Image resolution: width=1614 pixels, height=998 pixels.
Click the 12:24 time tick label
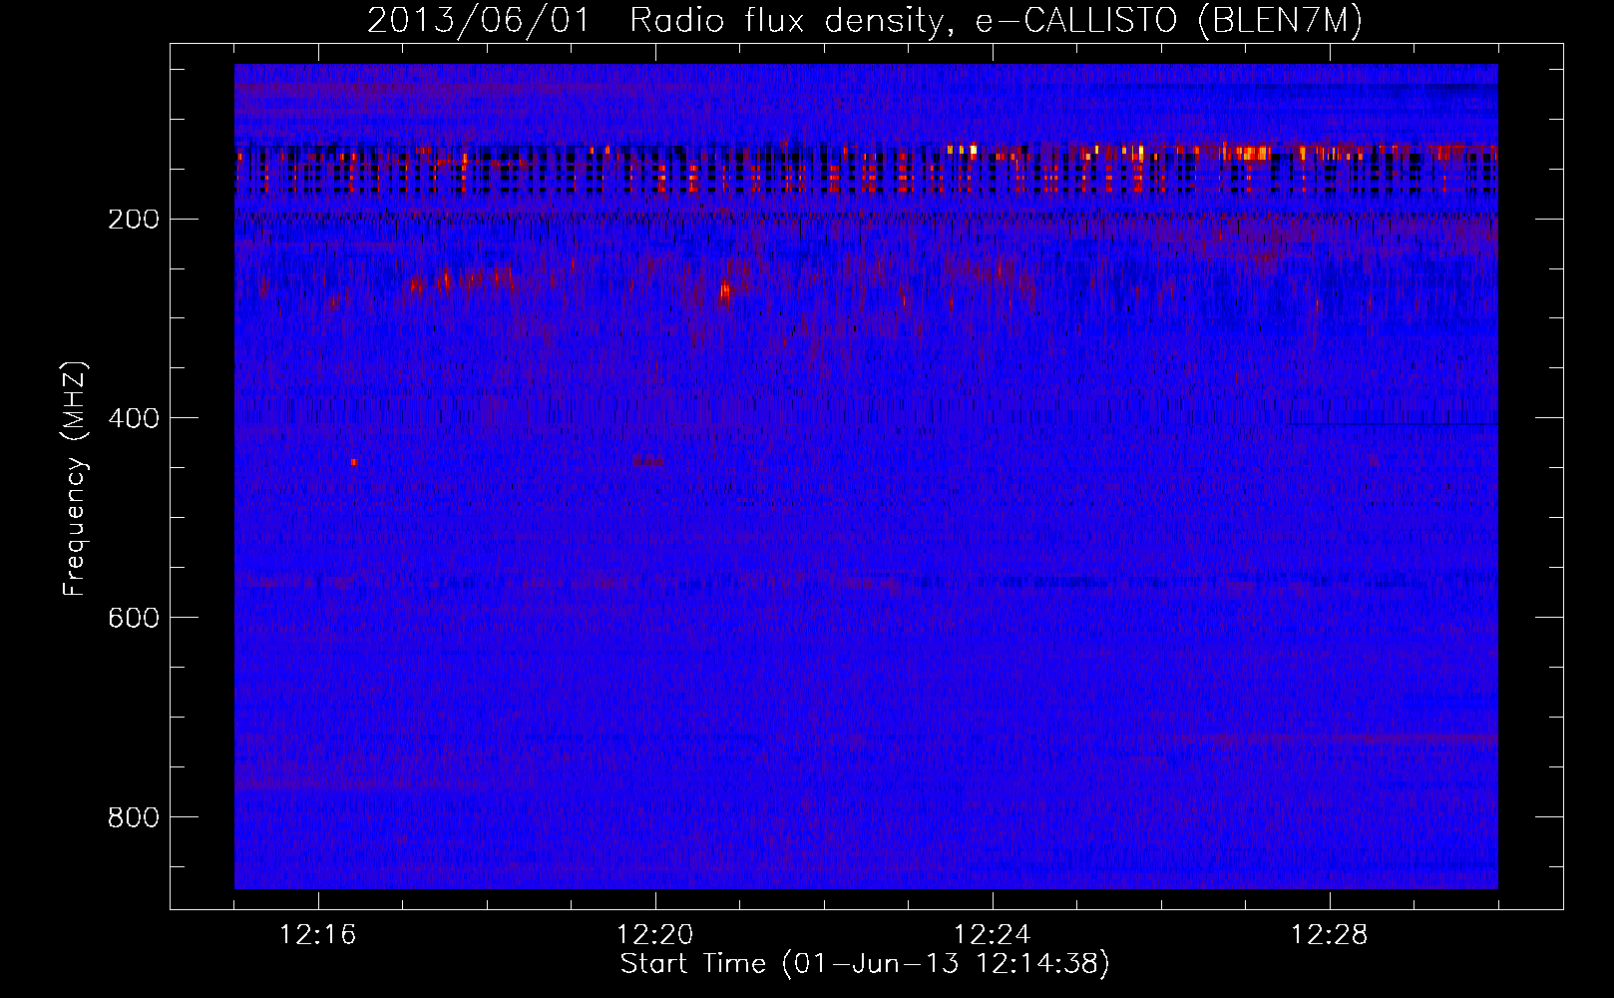click(993, 935)
